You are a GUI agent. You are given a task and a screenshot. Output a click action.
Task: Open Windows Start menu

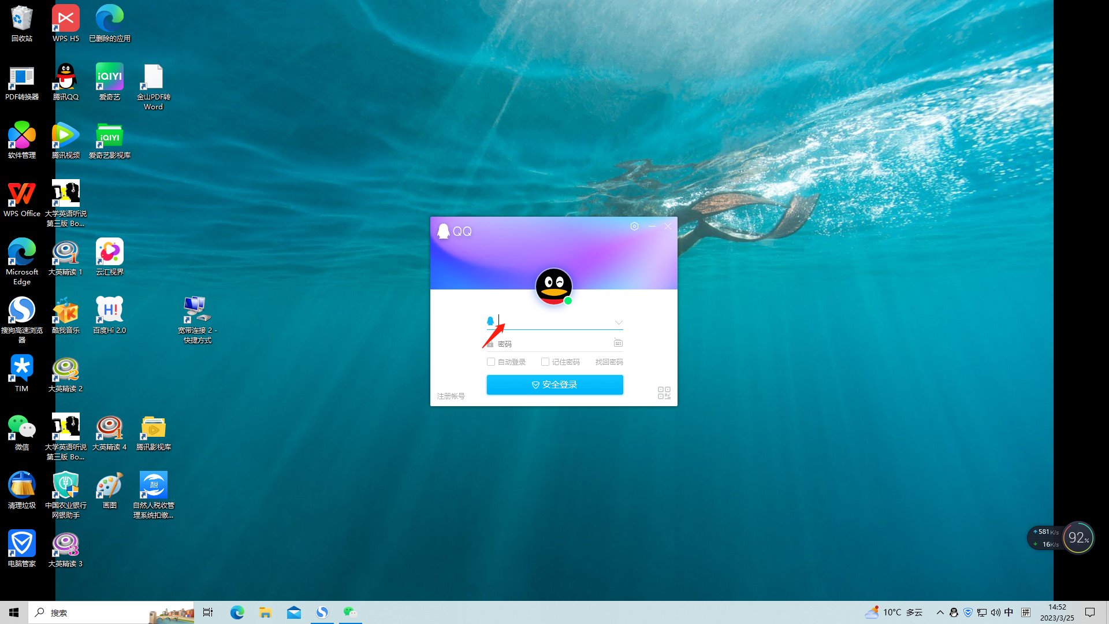pos(14,612)
